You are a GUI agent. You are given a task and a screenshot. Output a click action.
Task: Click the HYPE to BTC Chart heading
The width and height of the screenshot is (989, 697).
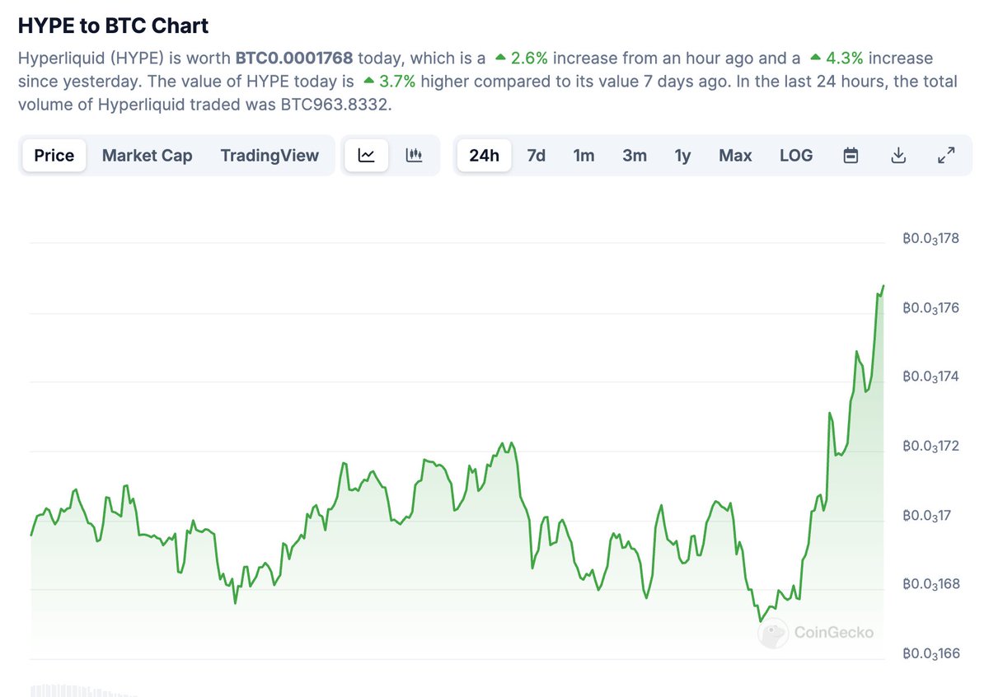pos(114,26)
